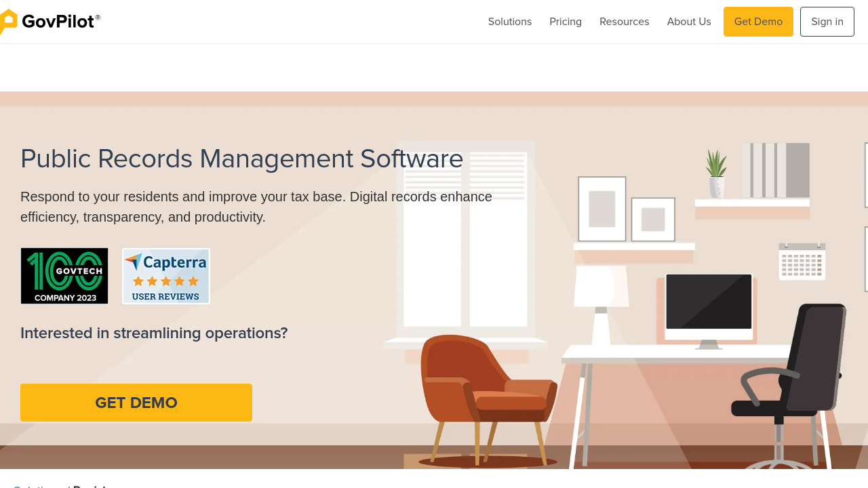Click the Get Demo header button
The width and height of the screenshot is (868, 488).
pyautogui.click(x=757, y=22)
